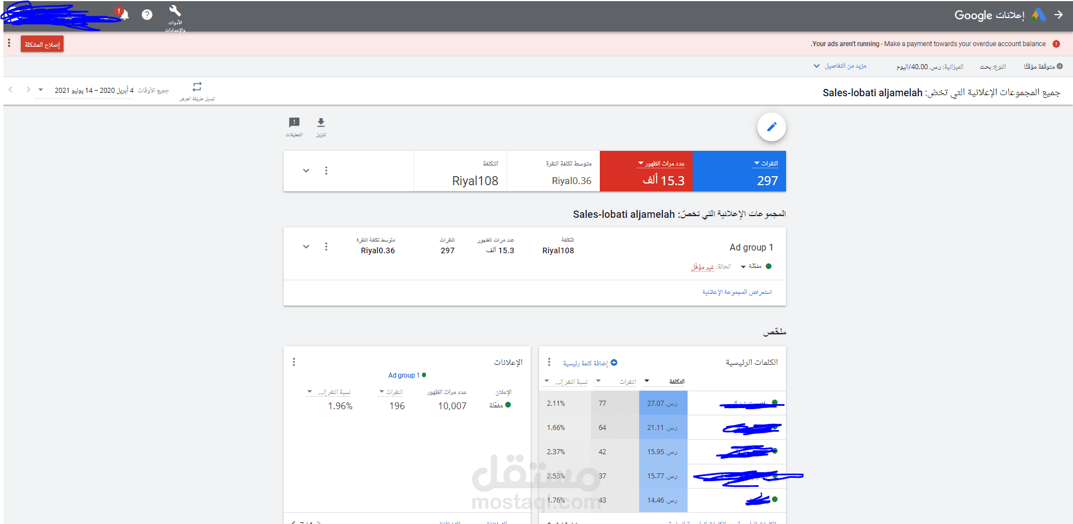Image resolution: width=1073 pixels, height=524 pixels.
Task: Open the Ad group 1 link in ads card
Action: pos(404,375)
